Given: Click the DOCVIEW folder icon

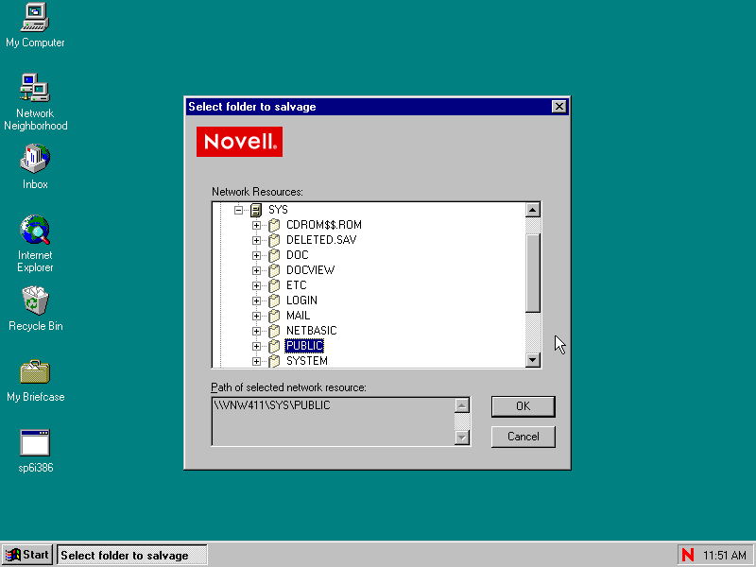Looking at the screenshot, I should (274, 270).
